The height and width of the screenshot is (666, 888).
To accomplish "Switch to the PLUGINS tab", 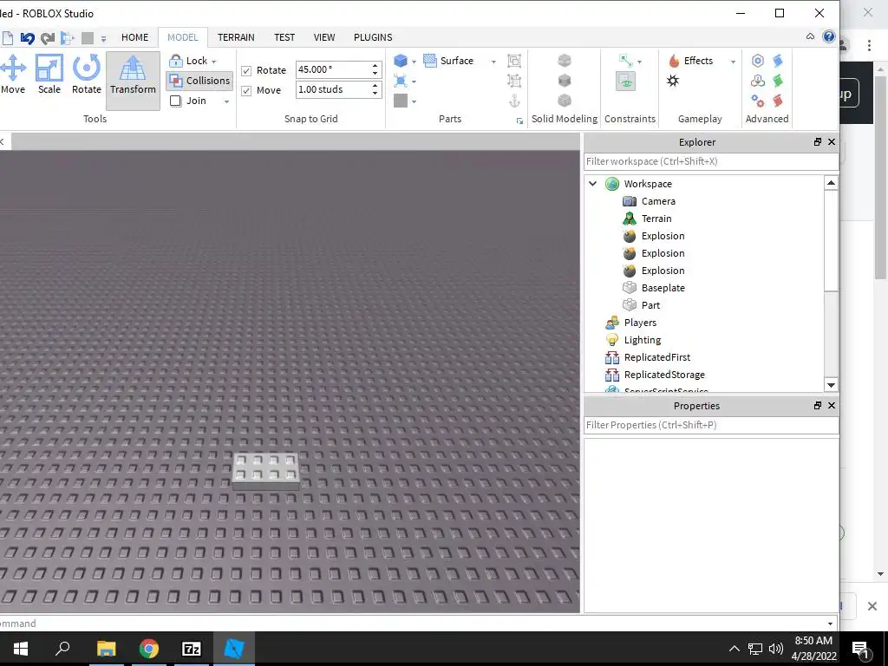I will (373, 37).
